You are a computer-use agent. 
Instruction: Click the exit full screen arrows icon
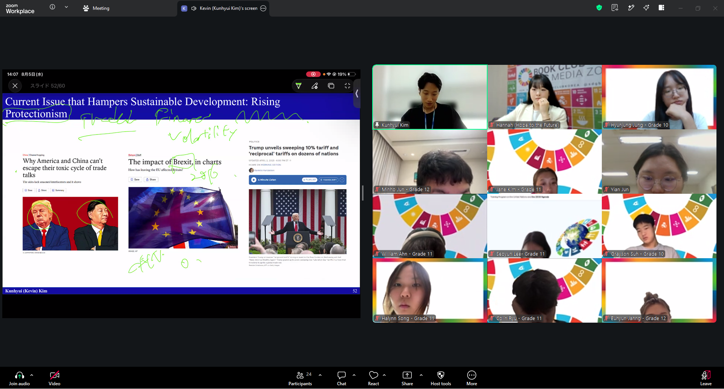click(347, 86)
